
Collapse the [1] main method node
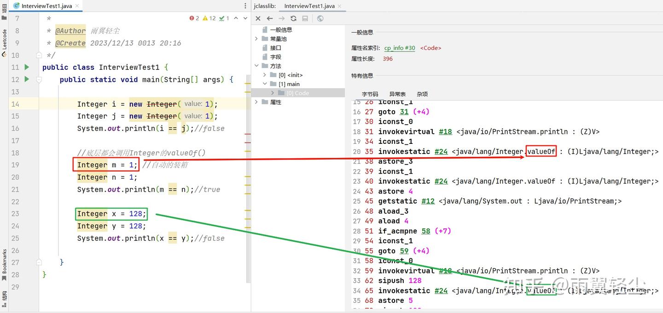265,84
